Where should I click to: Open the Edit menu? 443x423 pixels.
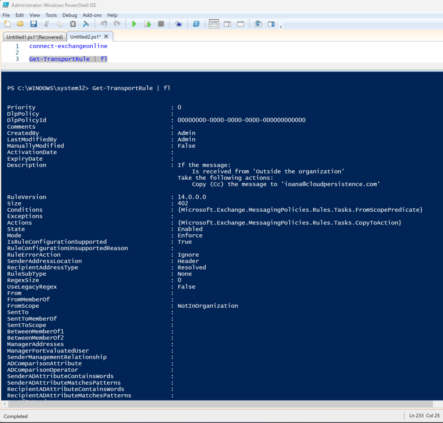coord(20,15)
